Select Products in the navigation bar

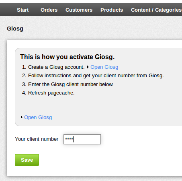coord(112,10)
